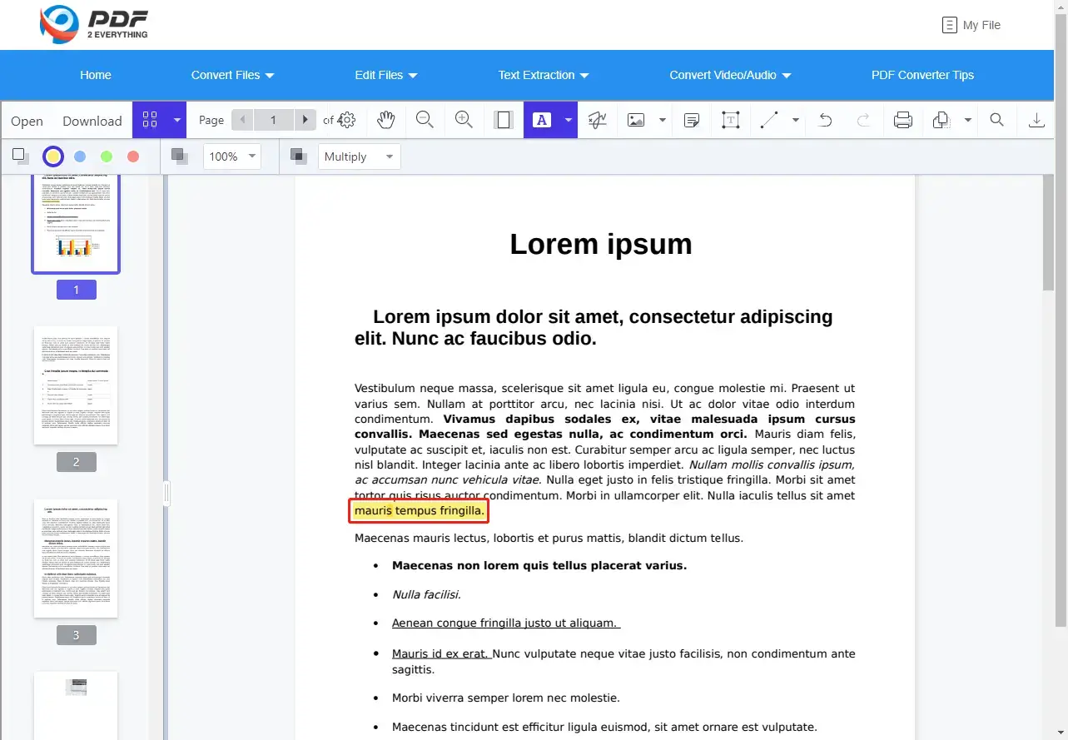Click the Download button
The width and height of the screenshot is (1068, 740).
[92, 121]
